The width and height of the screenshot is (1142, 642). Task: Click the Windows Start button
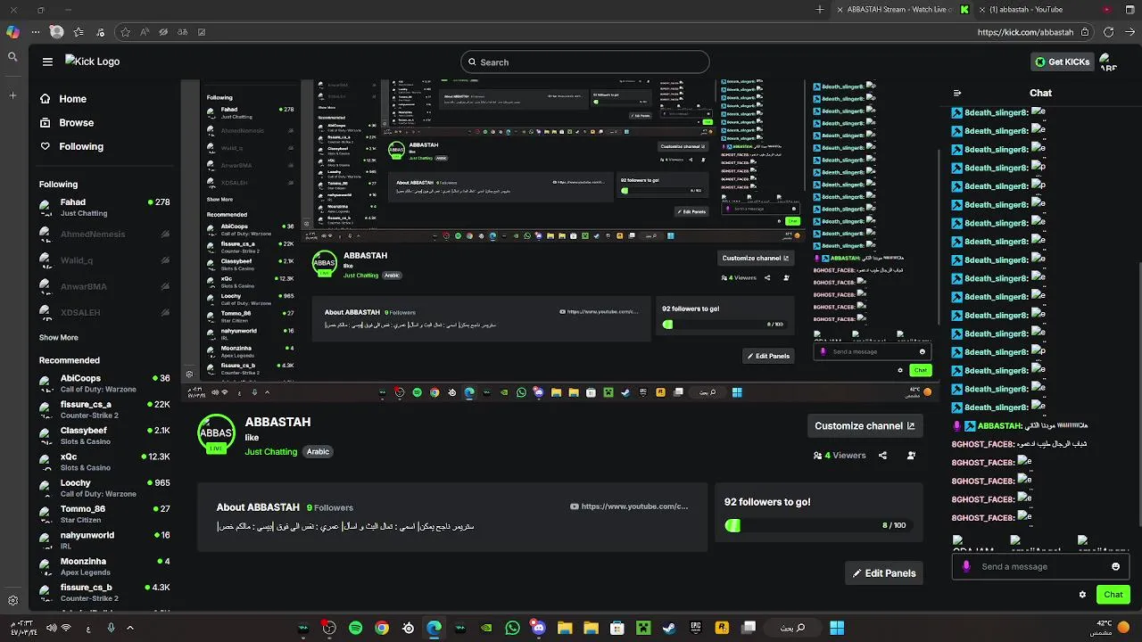pyautogui.click(x=837, y=628)
